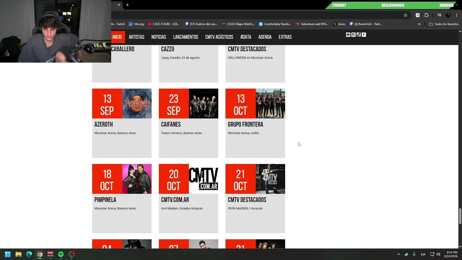The width and height of the screenshot is (462, 260).
Task: Switch to Chrome in the taskbar
Action: [x=40, y=254]
